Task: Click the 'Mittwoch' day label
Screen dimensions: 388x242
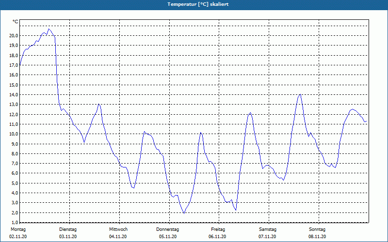Action: pos(118,229)
